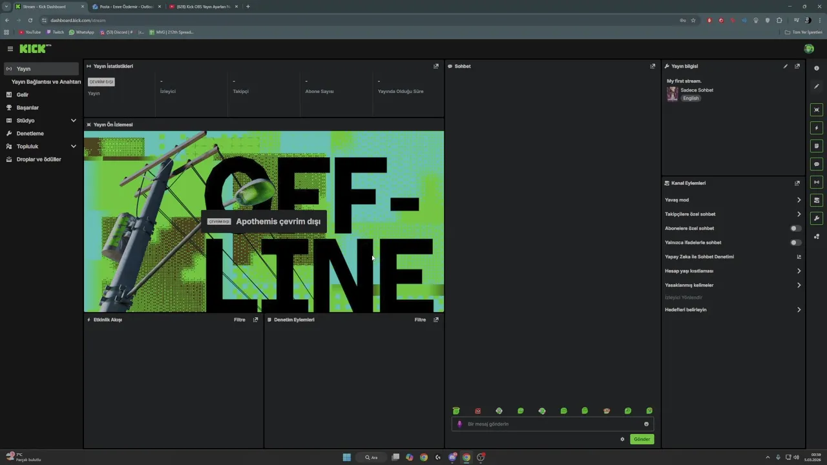
Task: Open the Filtre dropdown in Denetim Eylemleri
Action: coord(420,320)
